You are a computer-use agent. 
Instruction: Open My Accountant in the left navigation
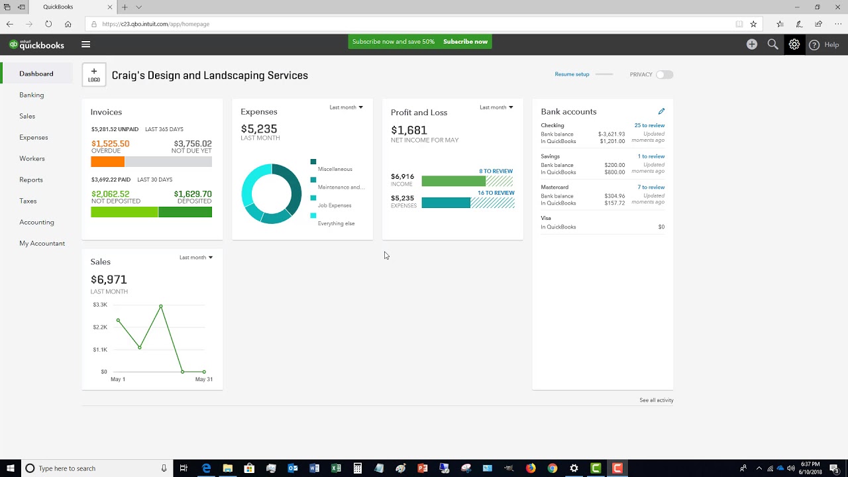[42, 243]
